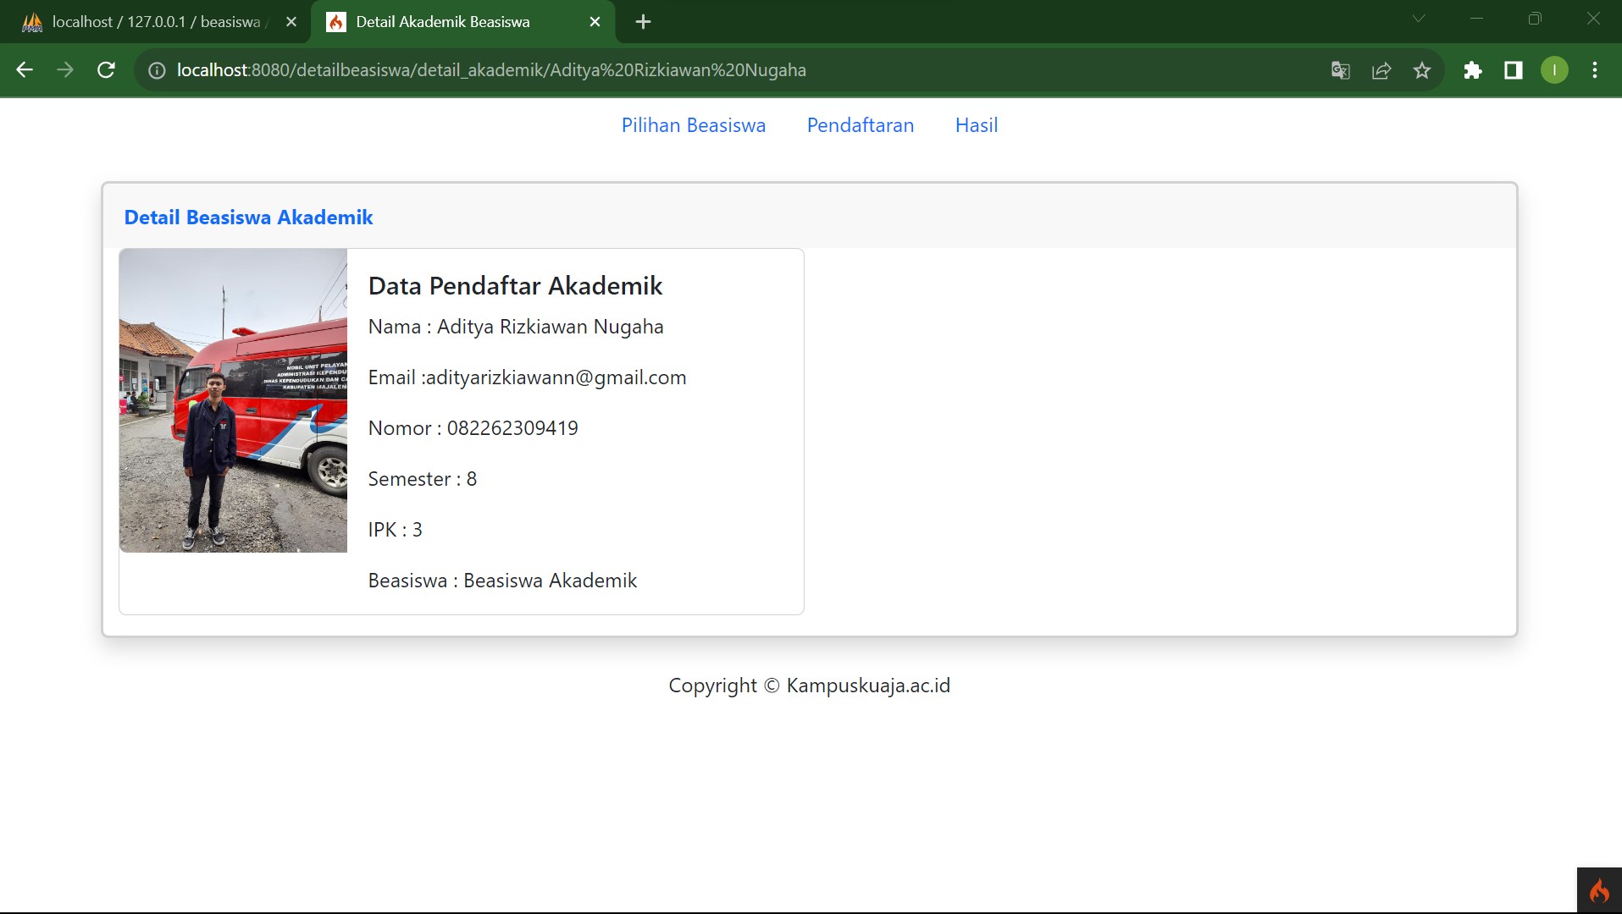Click the Detail Beasiswa Akademik heading

pyautogui.click(x=248, y=217)
